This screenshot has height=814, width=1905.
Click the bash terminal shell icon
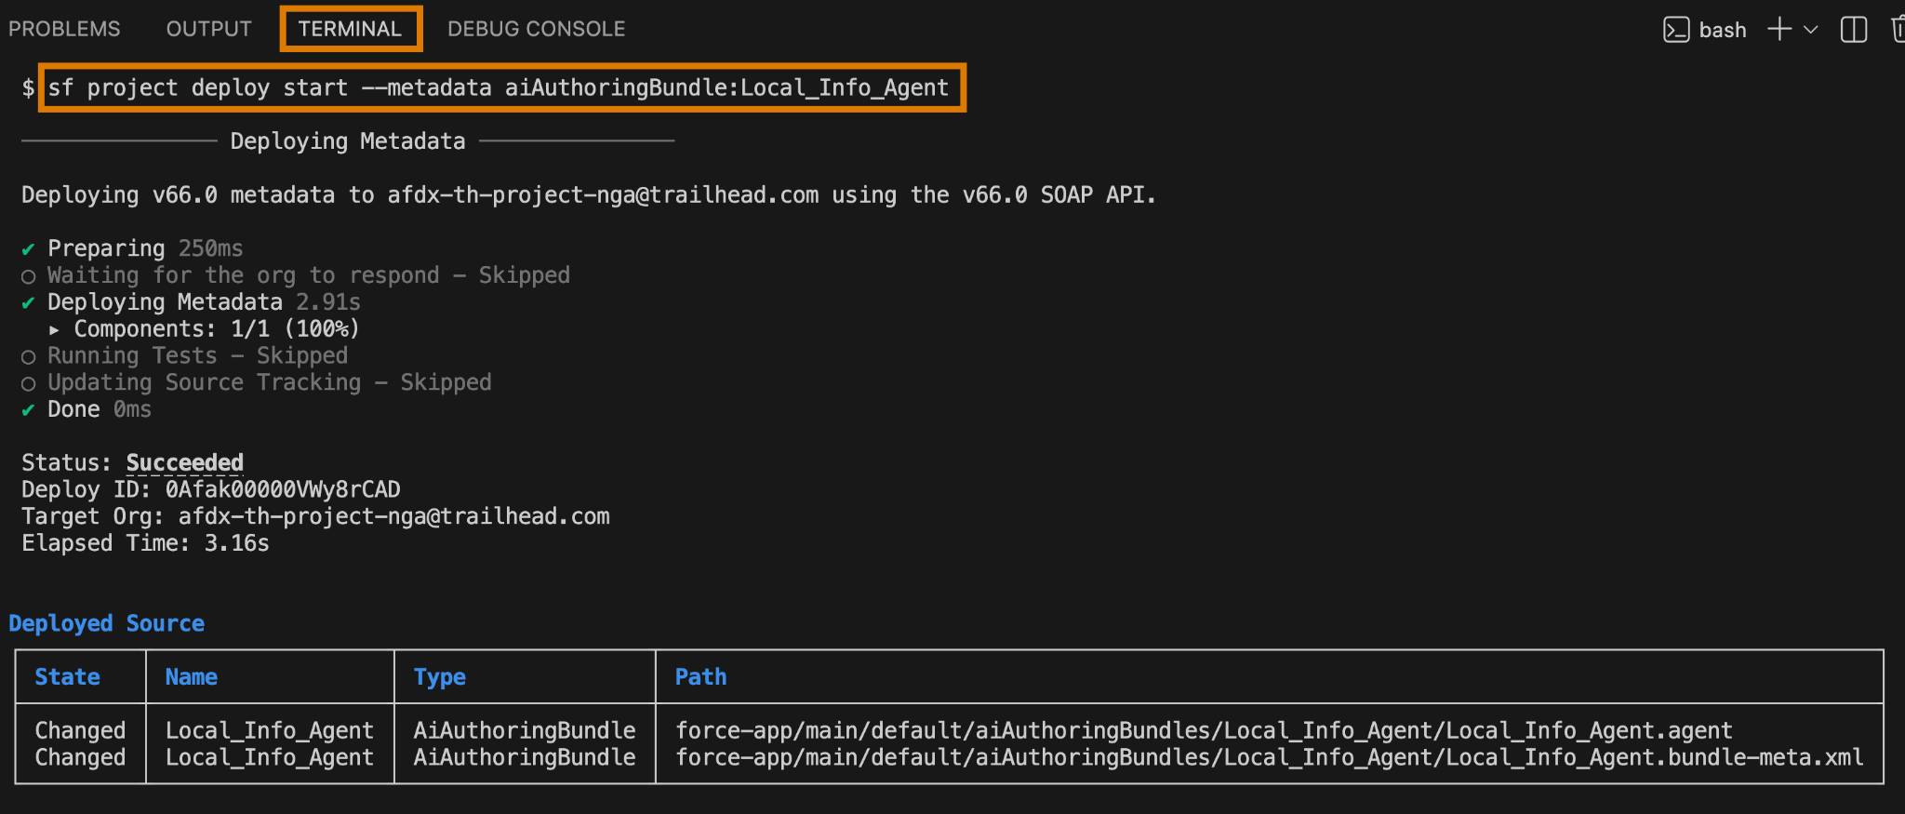[x=1675, y=30]
